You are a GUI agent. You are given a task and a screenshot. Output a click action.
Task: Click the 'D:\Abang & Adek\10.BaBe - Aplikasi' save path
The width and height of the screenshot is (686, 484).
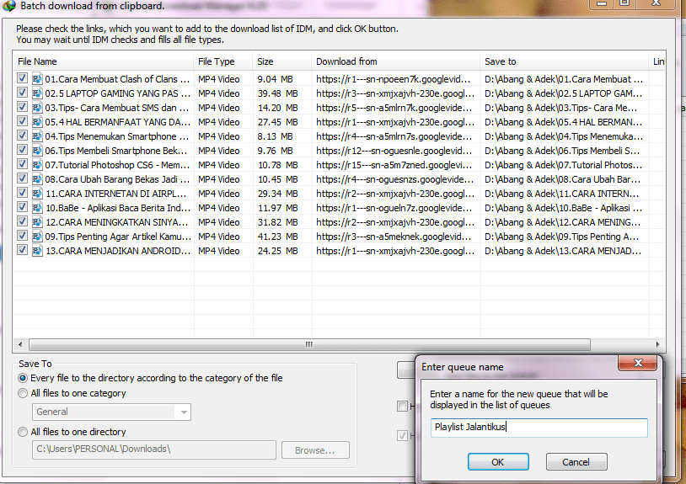point(564,208)
